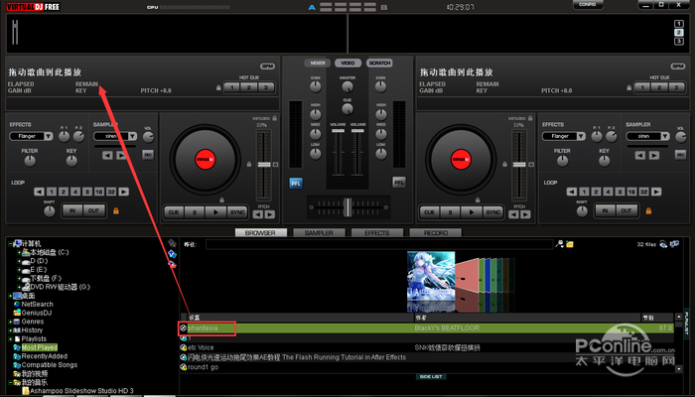Click the left deck sampler REC button
The height and width of the screenshot is (397, 695).
[x=148, y=155]
